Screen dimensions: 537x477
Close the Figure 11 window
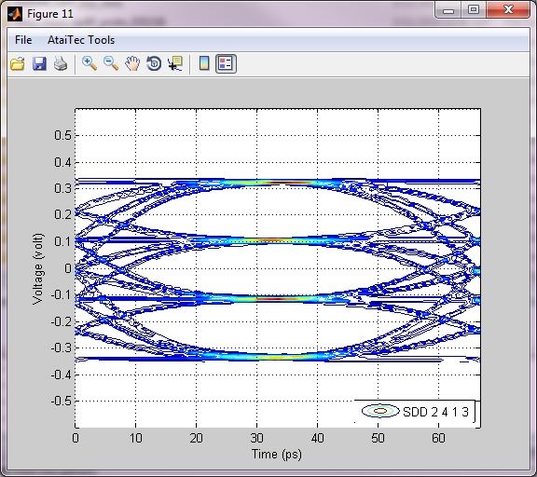point(508,10)
